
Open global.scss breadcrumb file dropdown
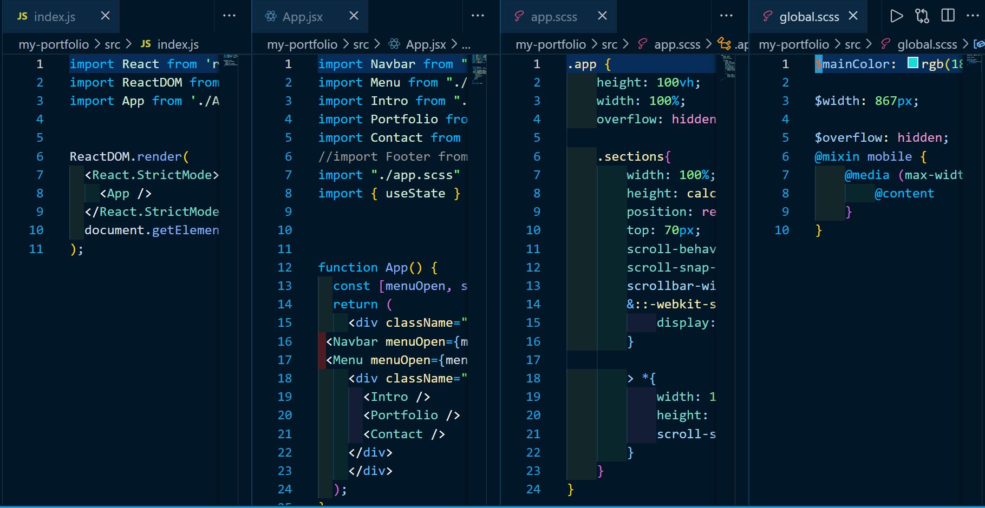(927, 44)
